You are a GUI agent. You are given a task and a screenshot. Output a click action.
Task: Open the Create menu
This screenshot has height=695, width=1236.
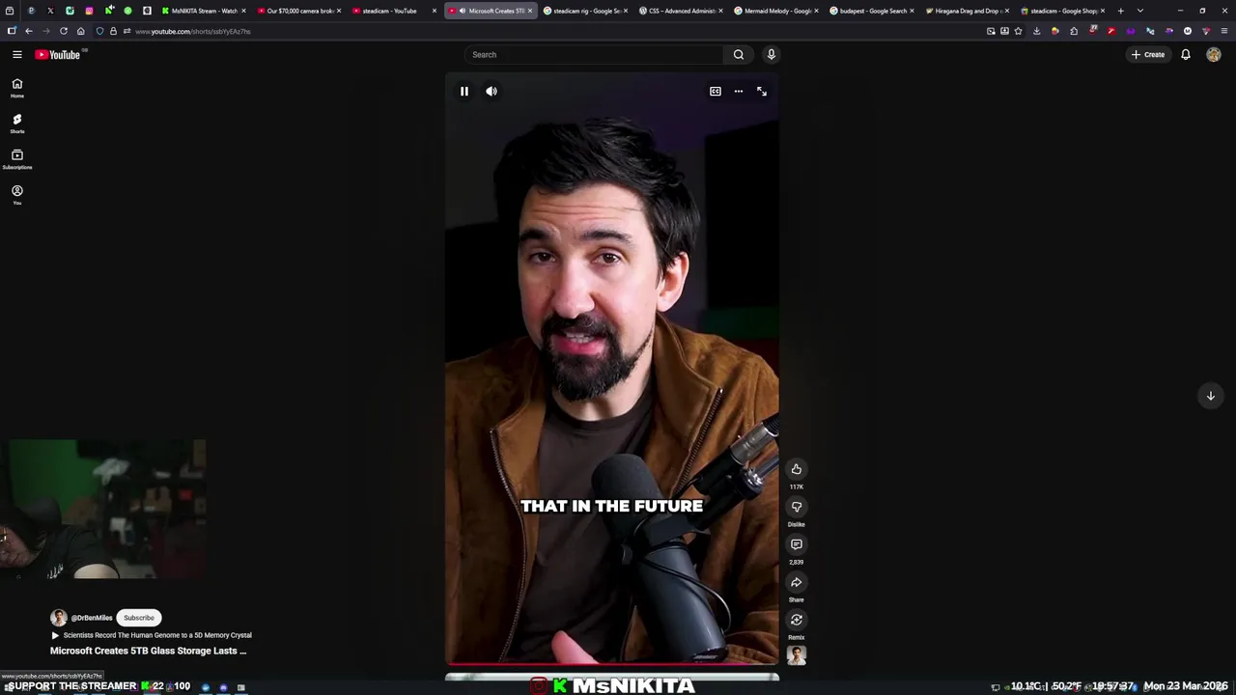coord(1148,55)
